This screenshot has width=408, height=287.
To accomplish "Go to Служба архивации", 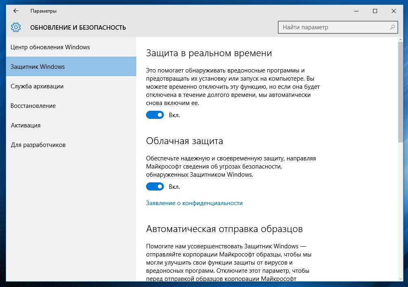I will pos(37,86).
